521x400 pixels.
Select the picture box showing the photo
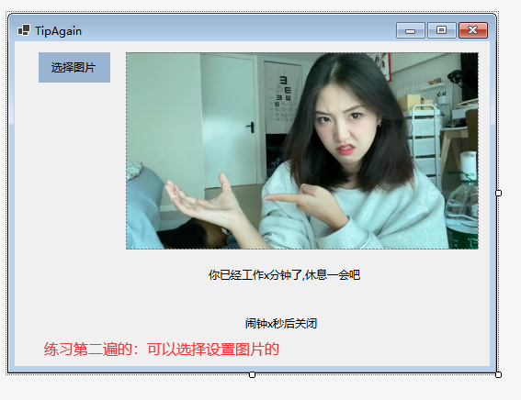tap(302, 150)
